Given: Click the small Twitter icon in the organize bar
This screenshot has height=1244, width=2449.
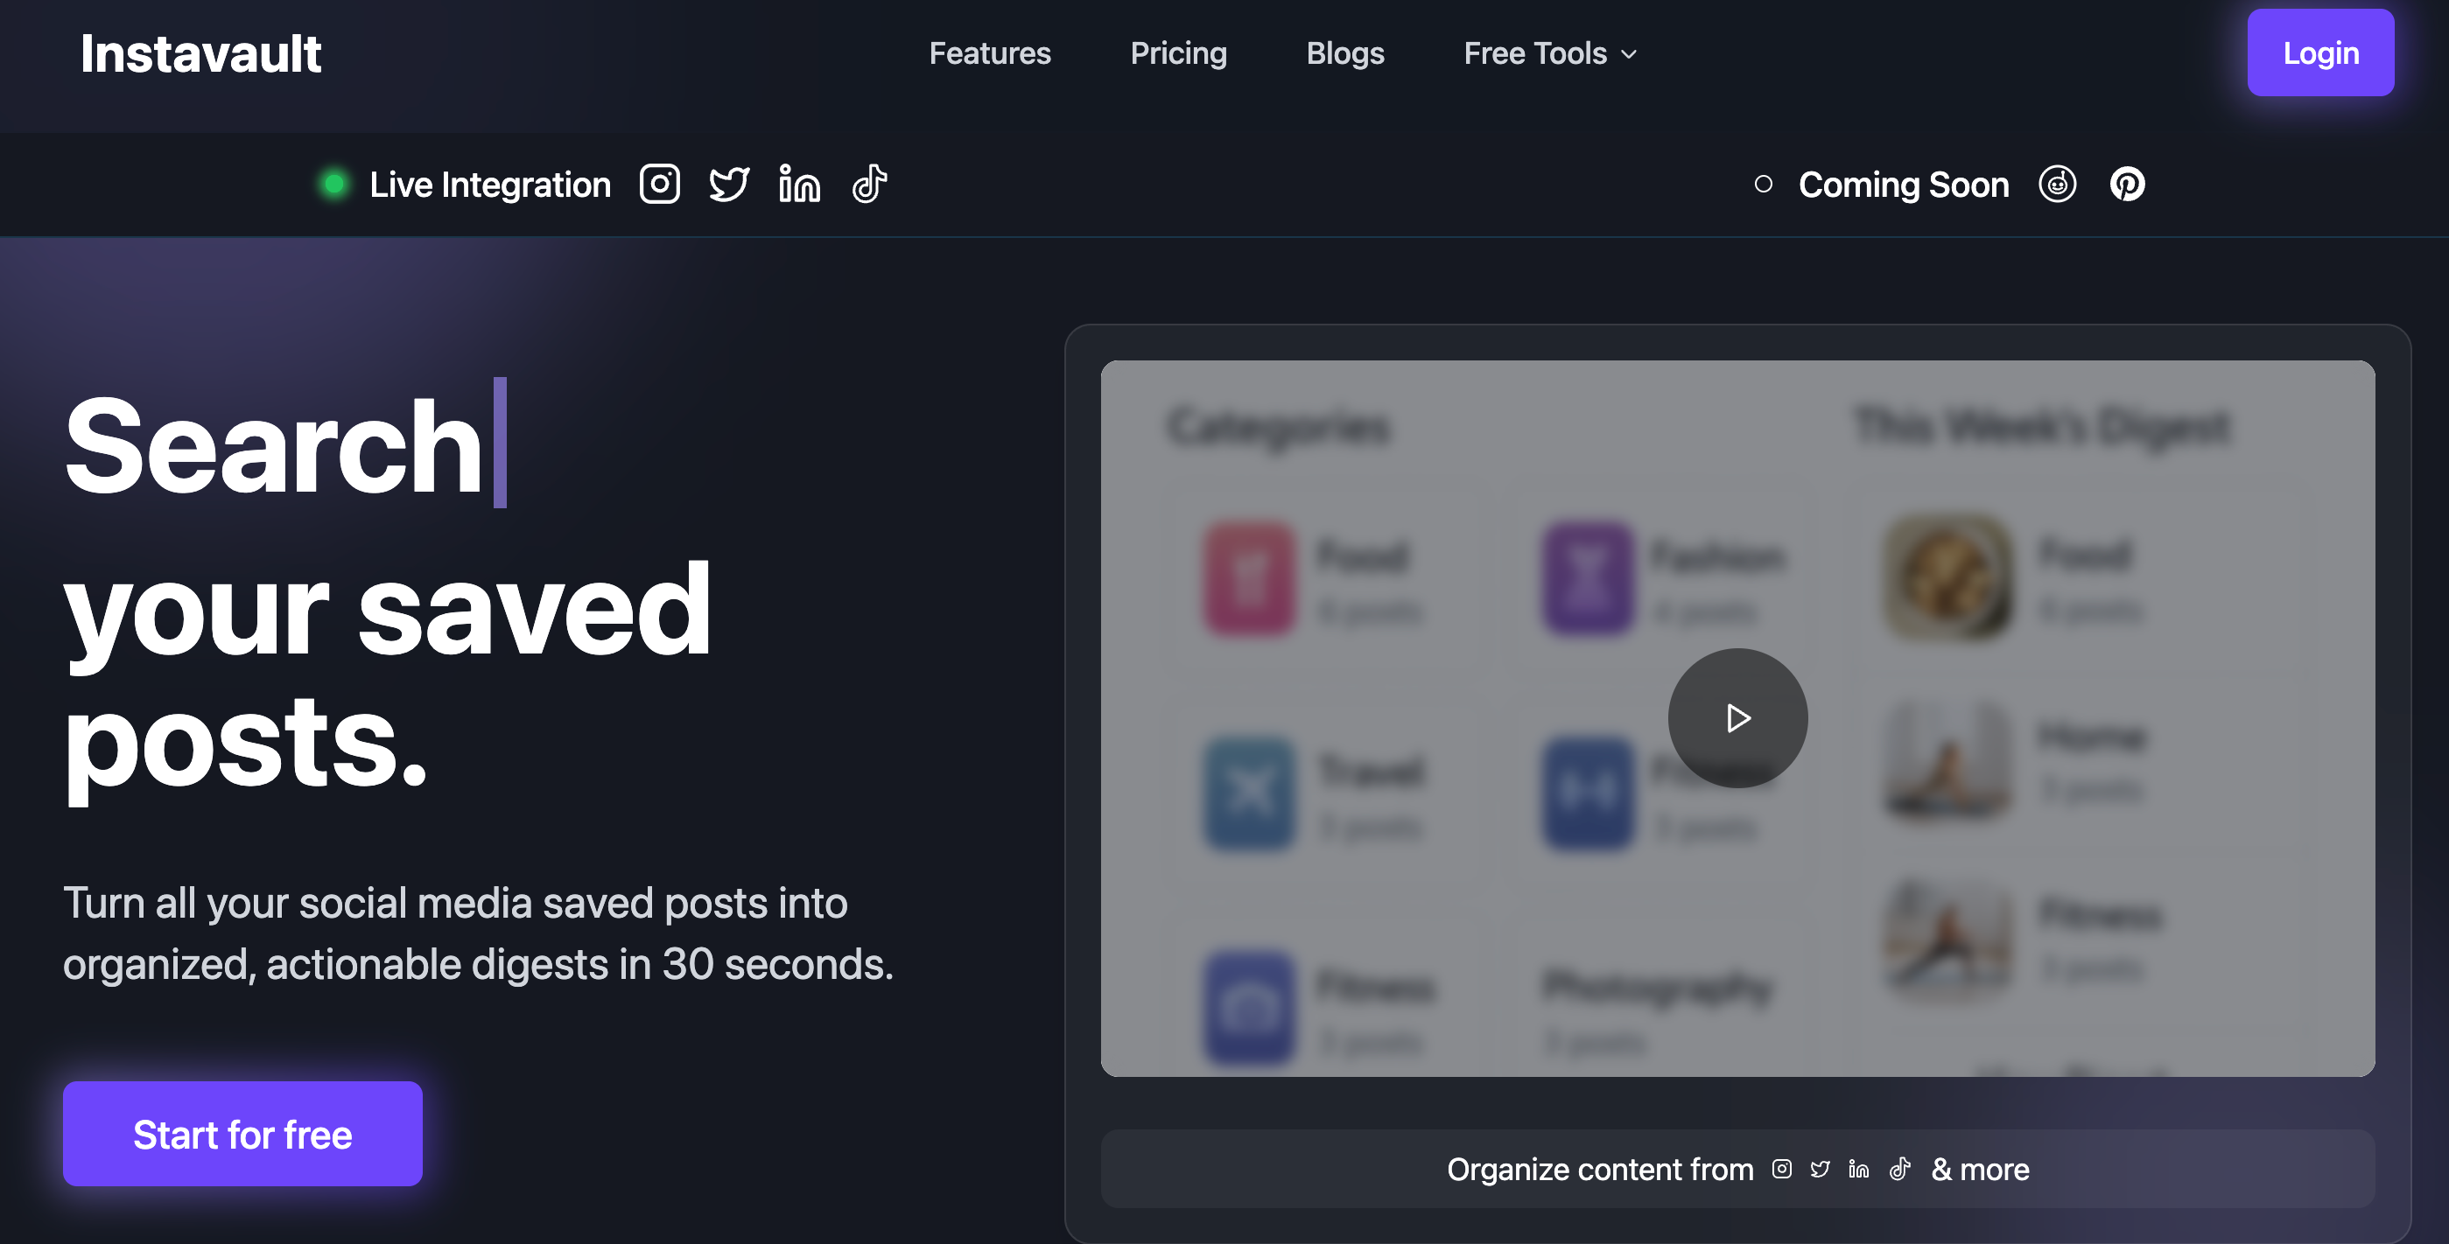Looking at the screenshot, I should pos(1820,1169).
